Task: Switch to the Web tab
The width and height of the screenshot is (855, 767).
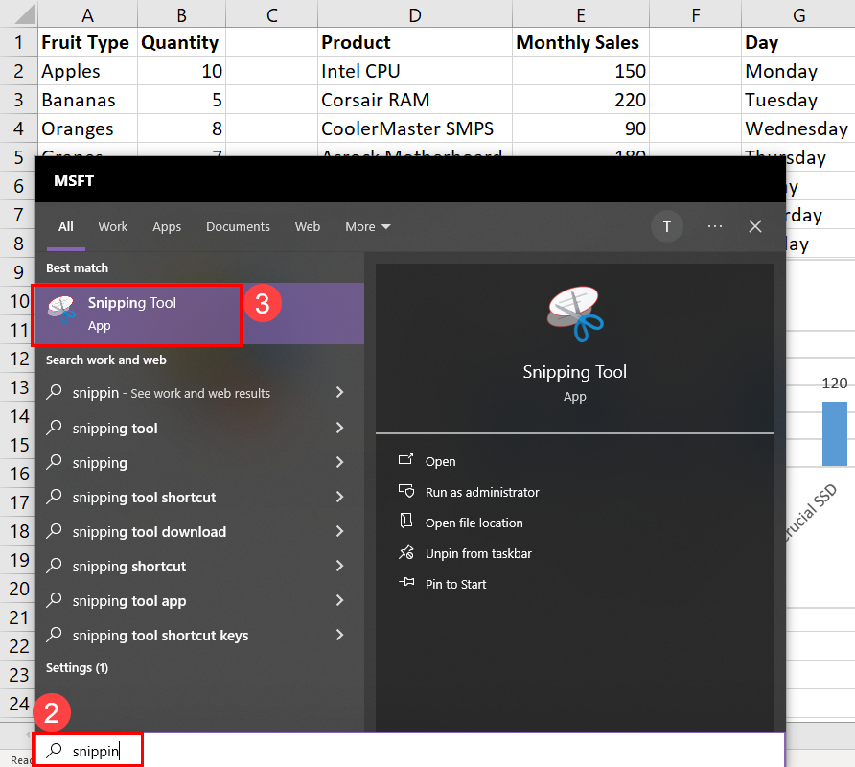Action: click(308, 227)
